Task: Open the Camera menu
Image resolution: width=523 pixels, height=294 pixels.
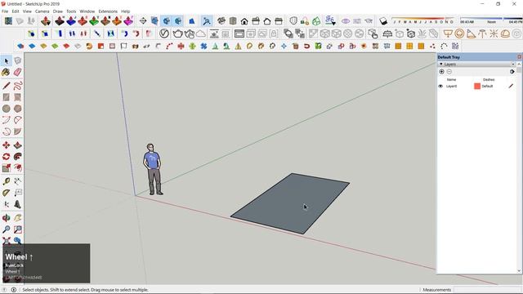Action: [x=42, y=11]
